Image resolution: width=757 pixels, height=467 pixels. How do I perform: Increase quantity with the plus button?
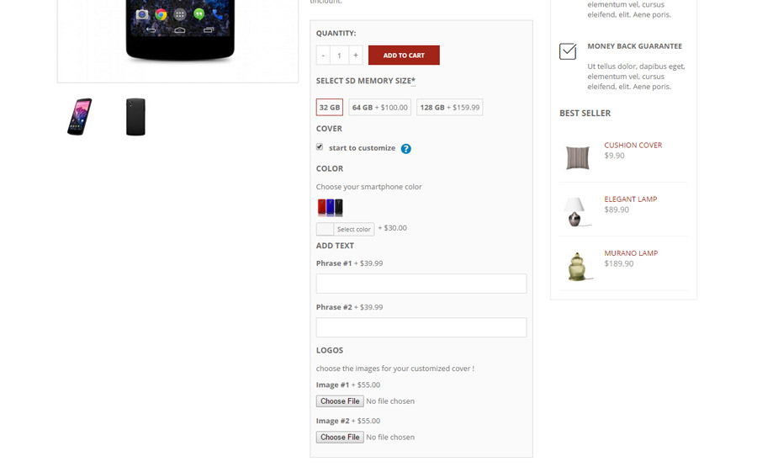click(x=356, y=55)
